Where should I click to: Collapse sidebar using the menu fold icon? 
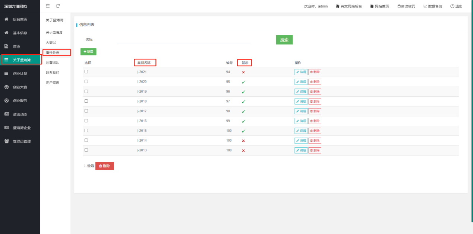pos(48,6)
